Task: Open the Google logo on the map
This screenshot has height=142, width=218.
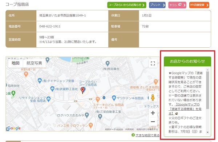Action: 14,128
